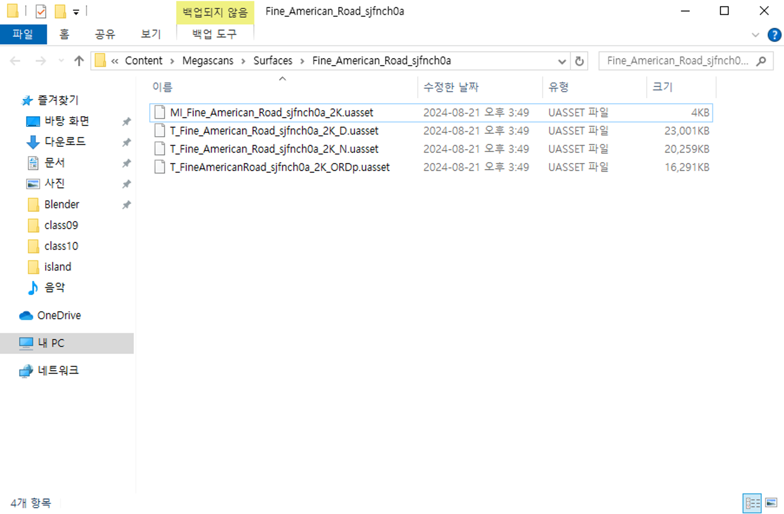This screenshot has height=514, width=784.
Task: Open 네트워크 in the navigation pane
Action: click(x=49, y=371)
